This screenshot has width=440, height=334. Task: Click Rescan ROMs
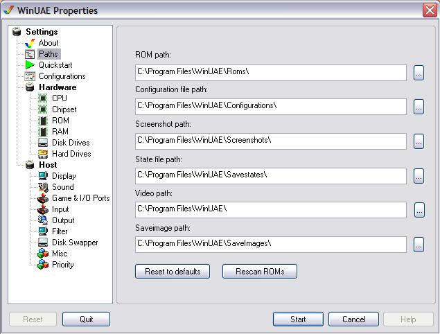coord(260,272)
